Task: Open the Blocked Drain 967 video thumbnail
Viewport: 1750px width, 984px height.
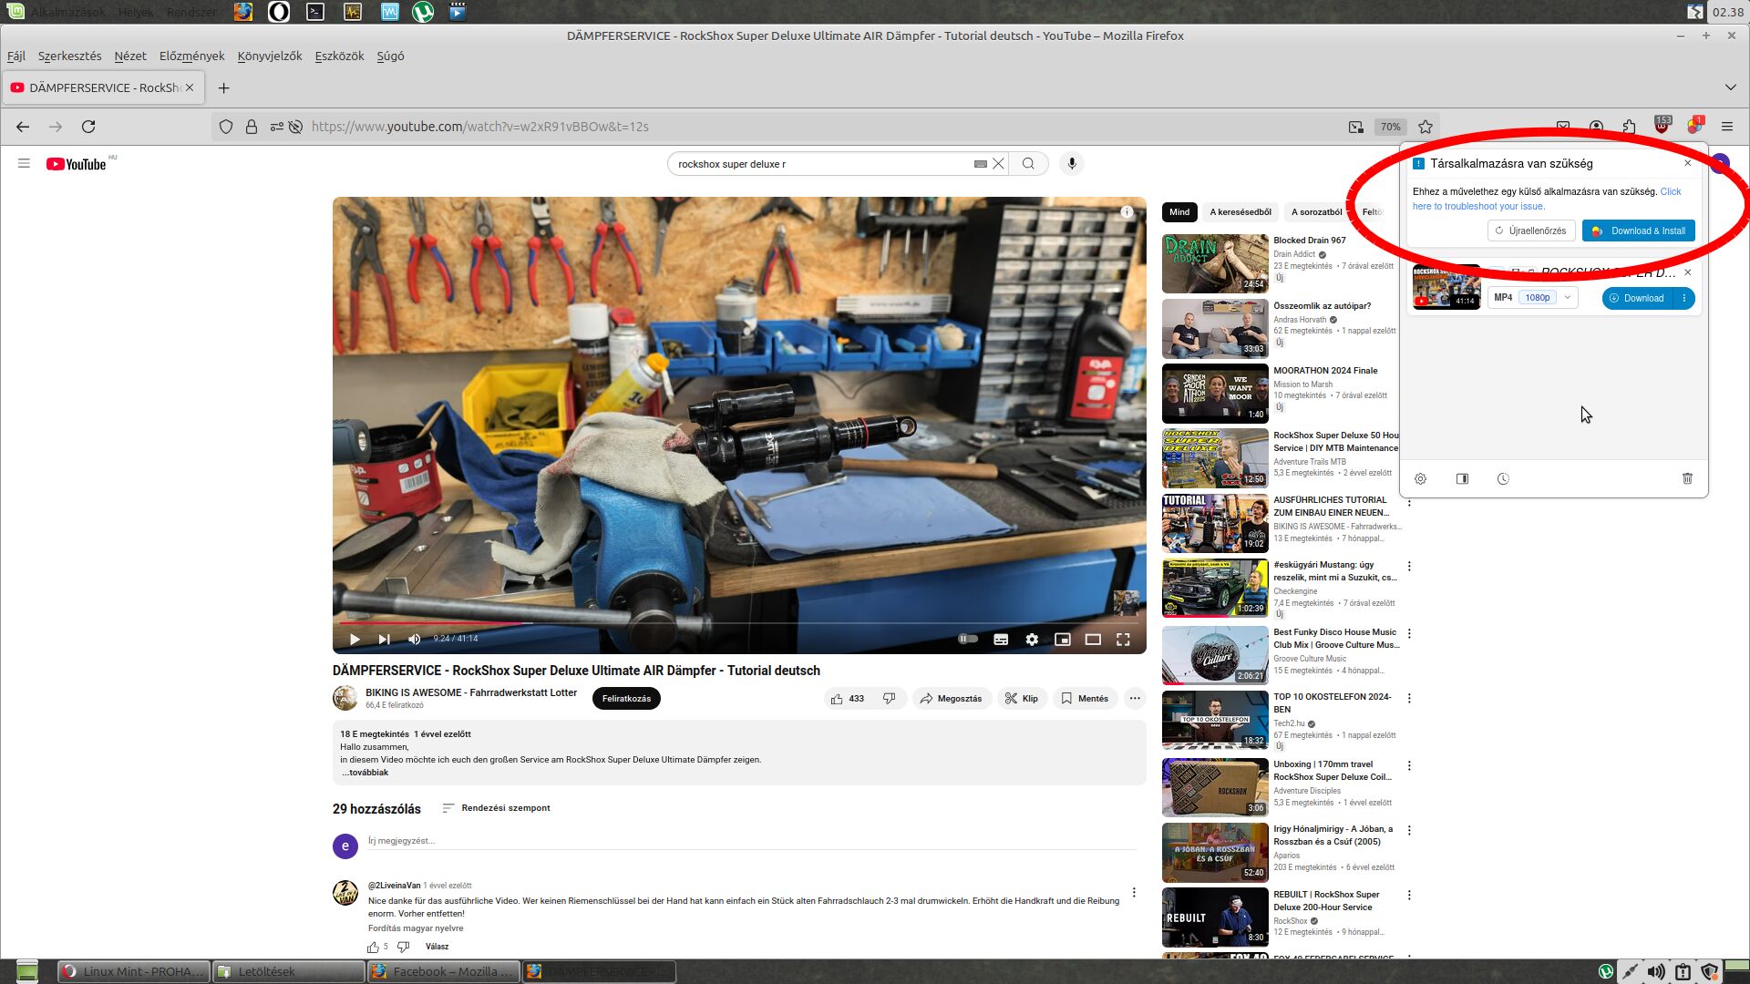Action: click(x=1215, y=263)
